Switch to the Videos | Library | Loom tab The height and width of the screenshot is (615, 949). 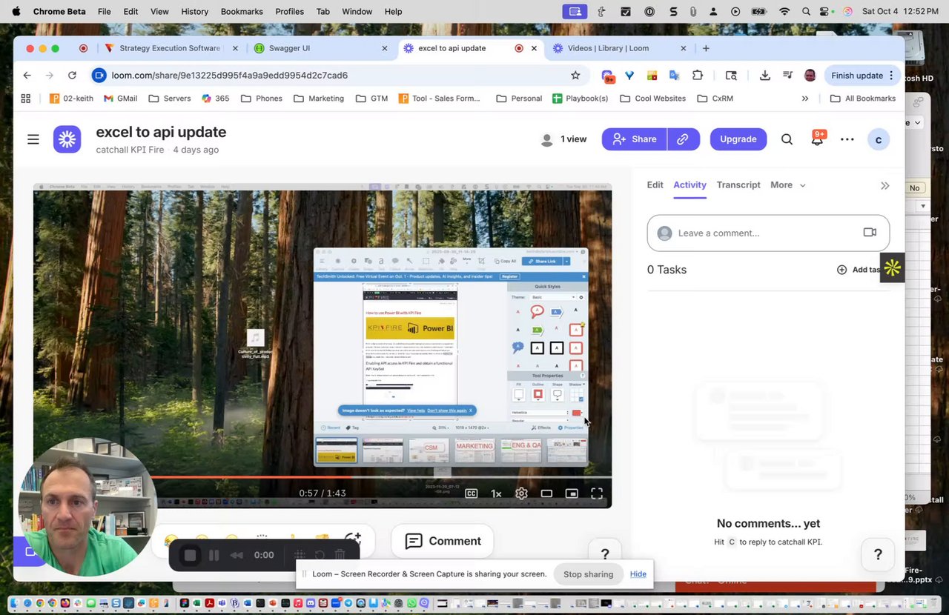click(620, 48)
